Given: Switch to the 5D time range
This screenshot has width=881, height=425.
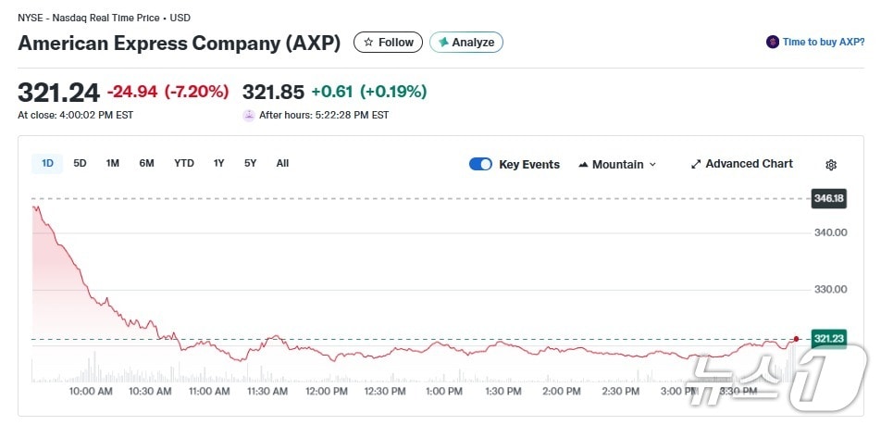Looking at the screenshot, I should tap(80, 163).
